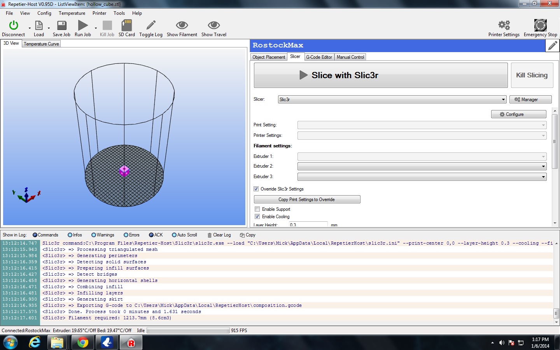
Task: Hit the Emergency Stop icon
Action: pos(540,26)
